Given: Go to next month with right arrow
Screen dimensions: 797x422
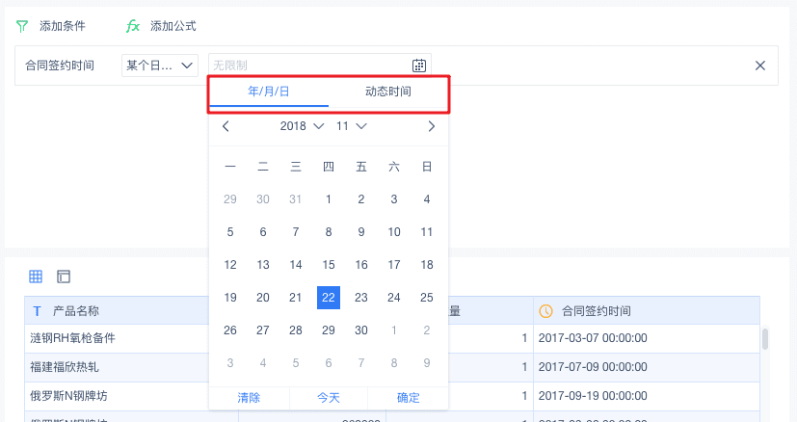Looking at the screenshot, I should 431,126.
